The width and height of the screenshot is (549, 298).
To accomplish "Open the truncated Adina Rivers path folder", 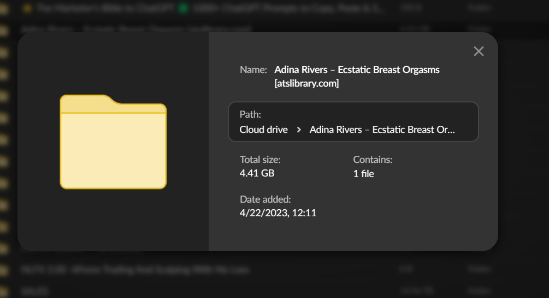I will [x=382, y=130].
